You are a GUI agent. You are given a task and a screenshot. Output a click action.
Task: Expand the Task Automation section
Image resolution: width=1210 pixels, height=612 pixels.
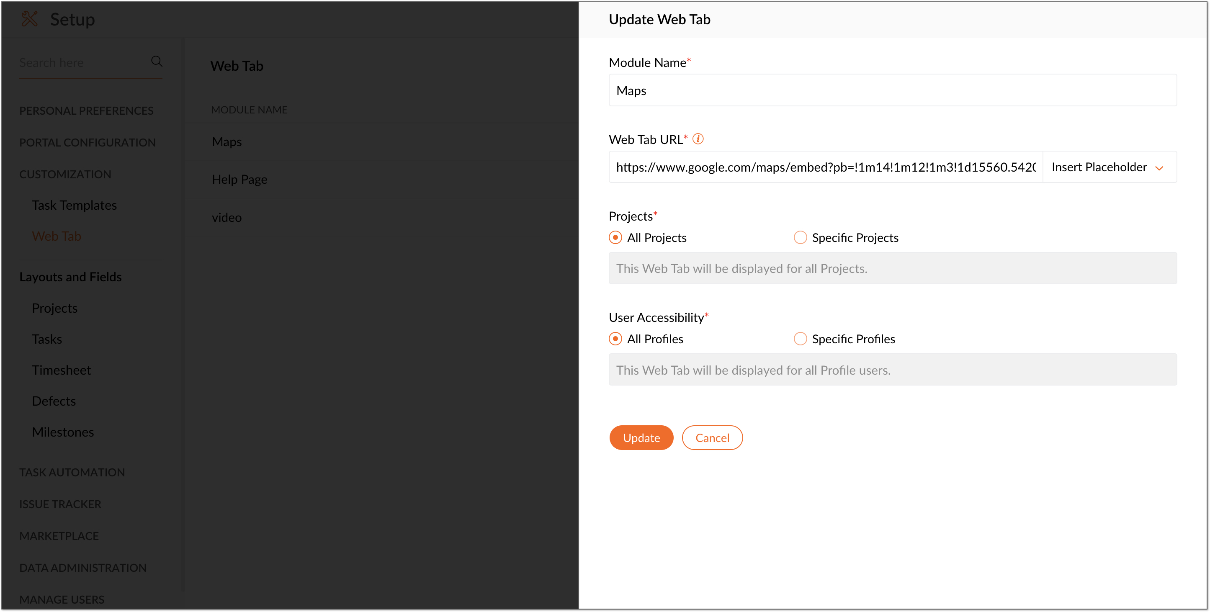coord(72,473)
